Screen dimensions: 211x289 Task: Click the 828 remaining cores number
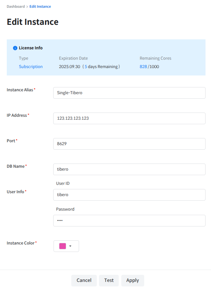click(x=143, y=67)
